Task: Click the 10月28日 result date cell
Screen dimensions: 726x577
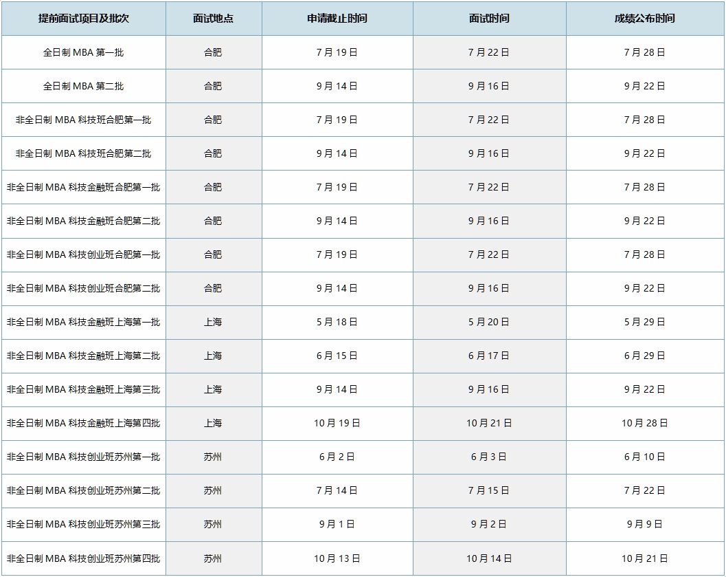Action: point(644,423)
